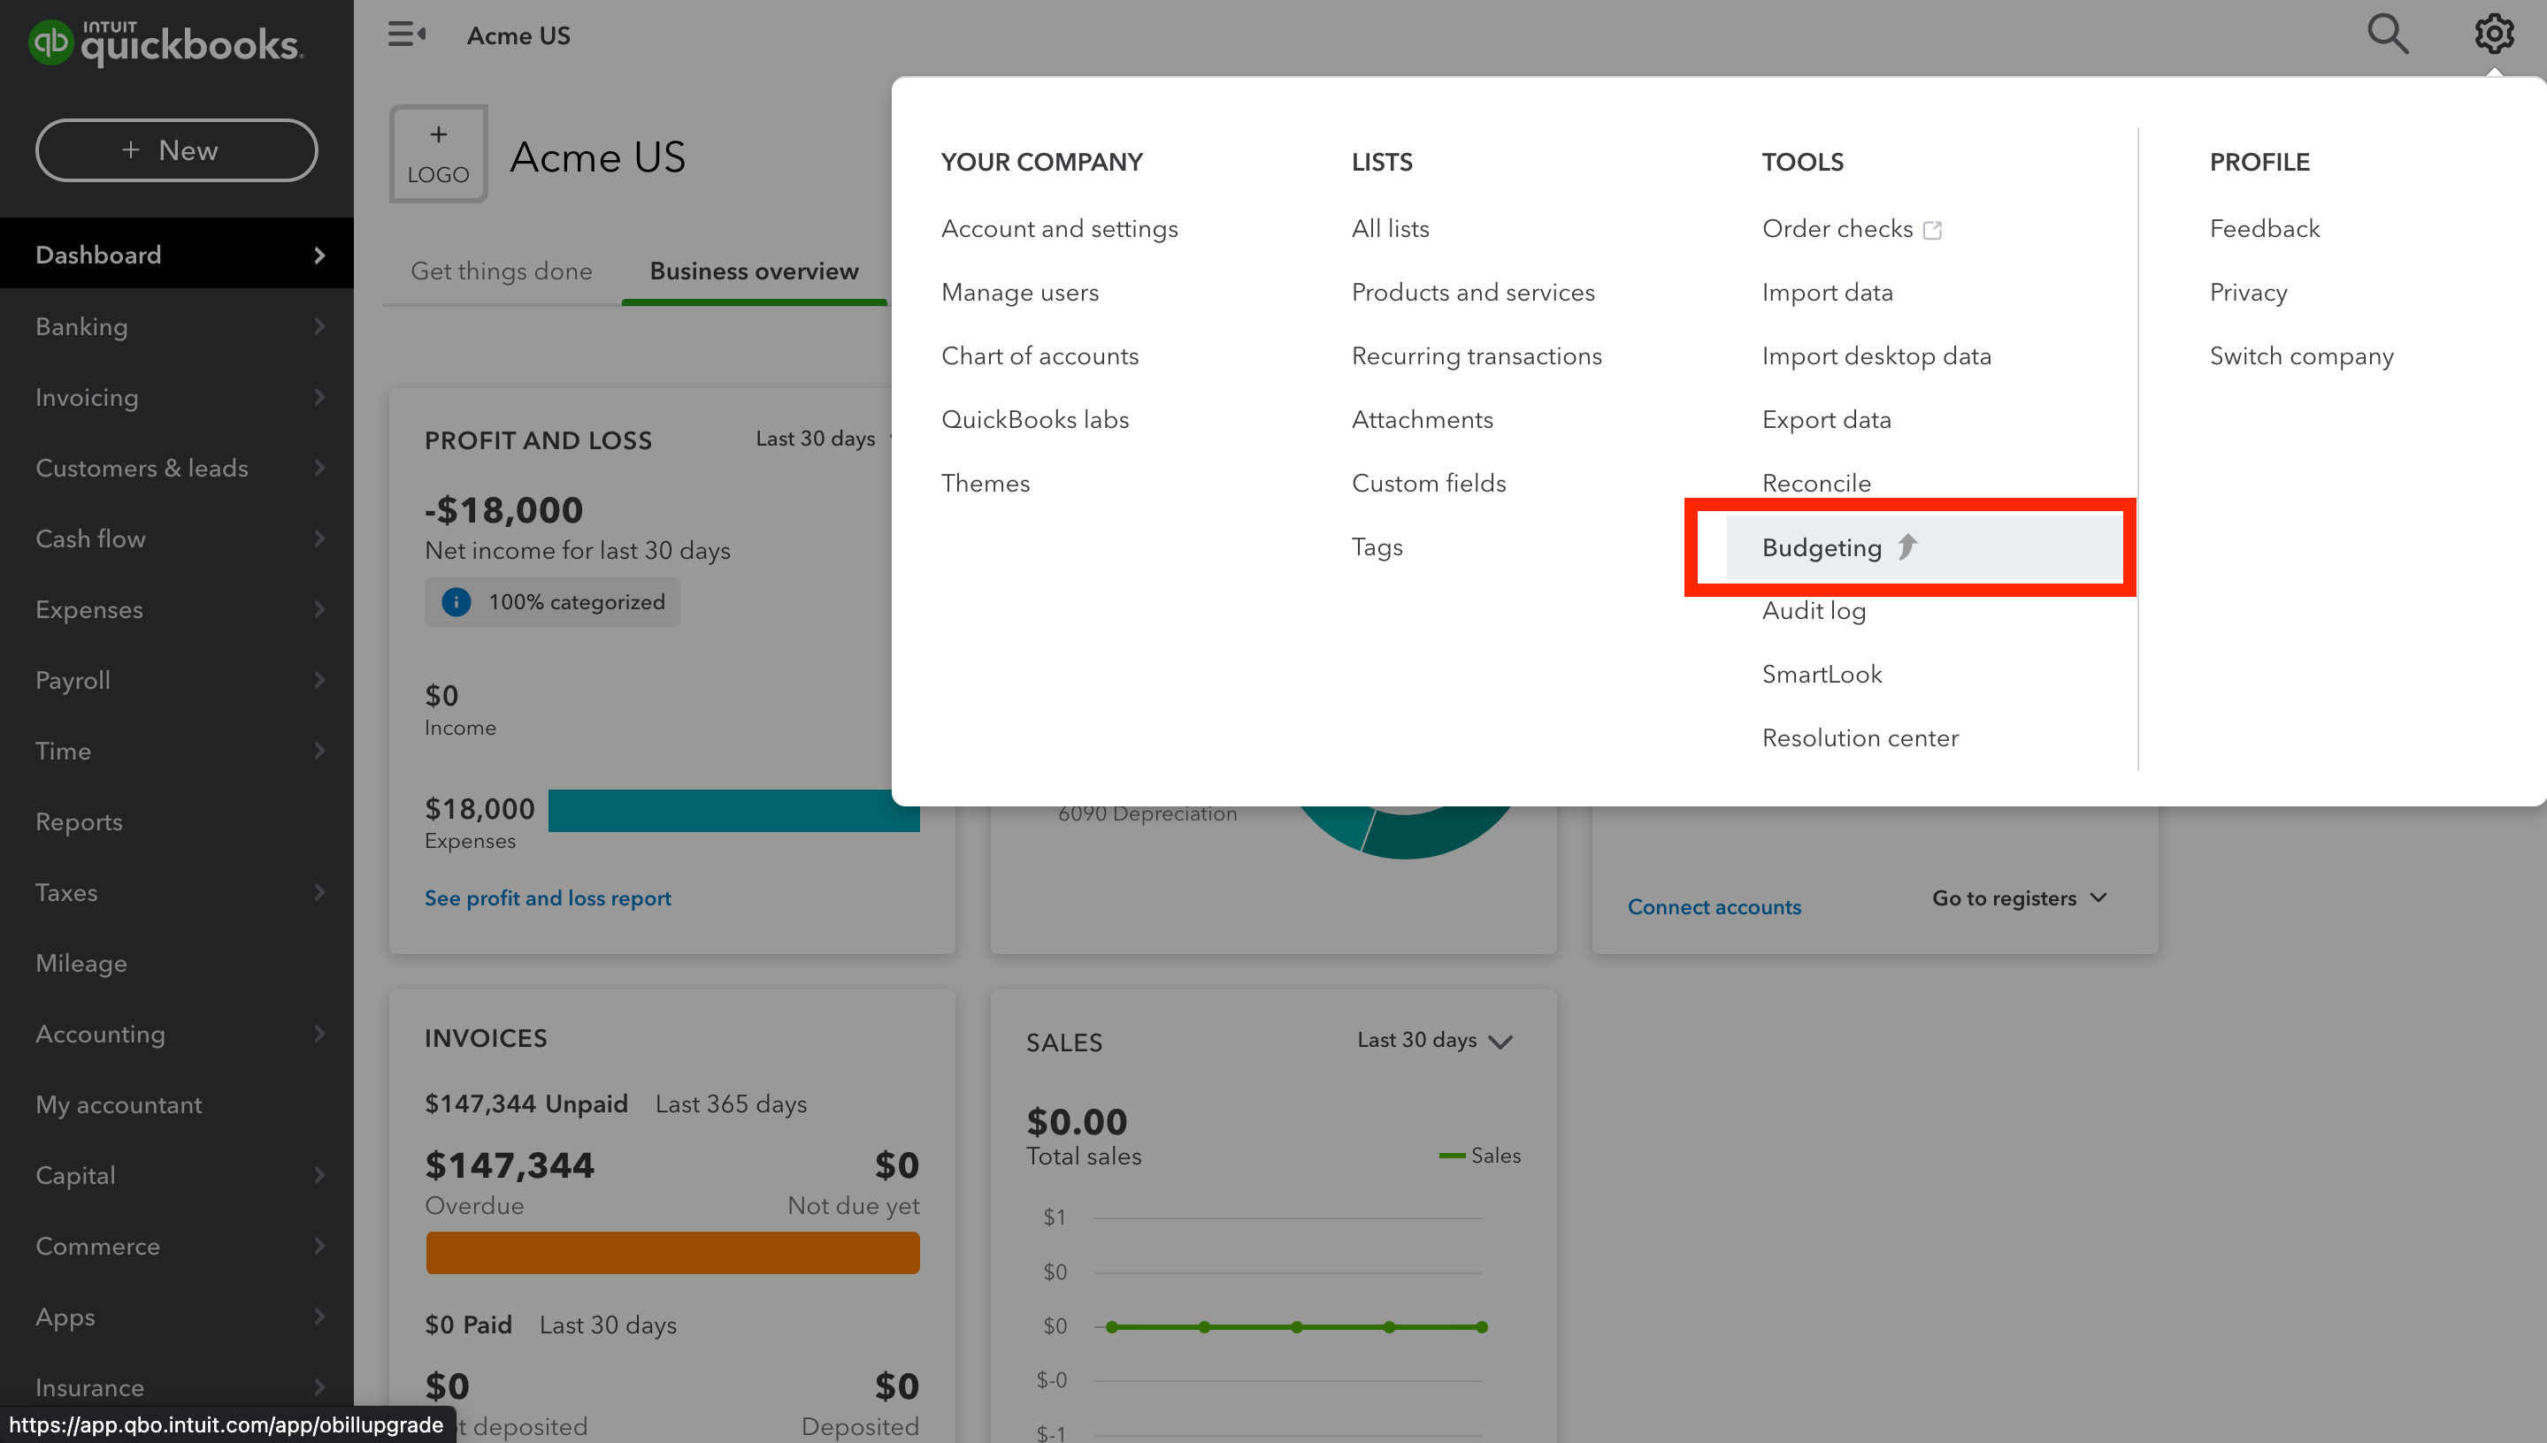This screenshot has width=2547, height=1443.
Task: Click the + New button
Action: click(175, 149)
